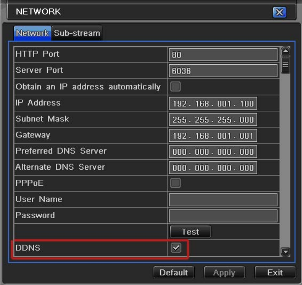Click the IP Address label
The height and width of the screenshot is (285, 302).
(38, 103)
